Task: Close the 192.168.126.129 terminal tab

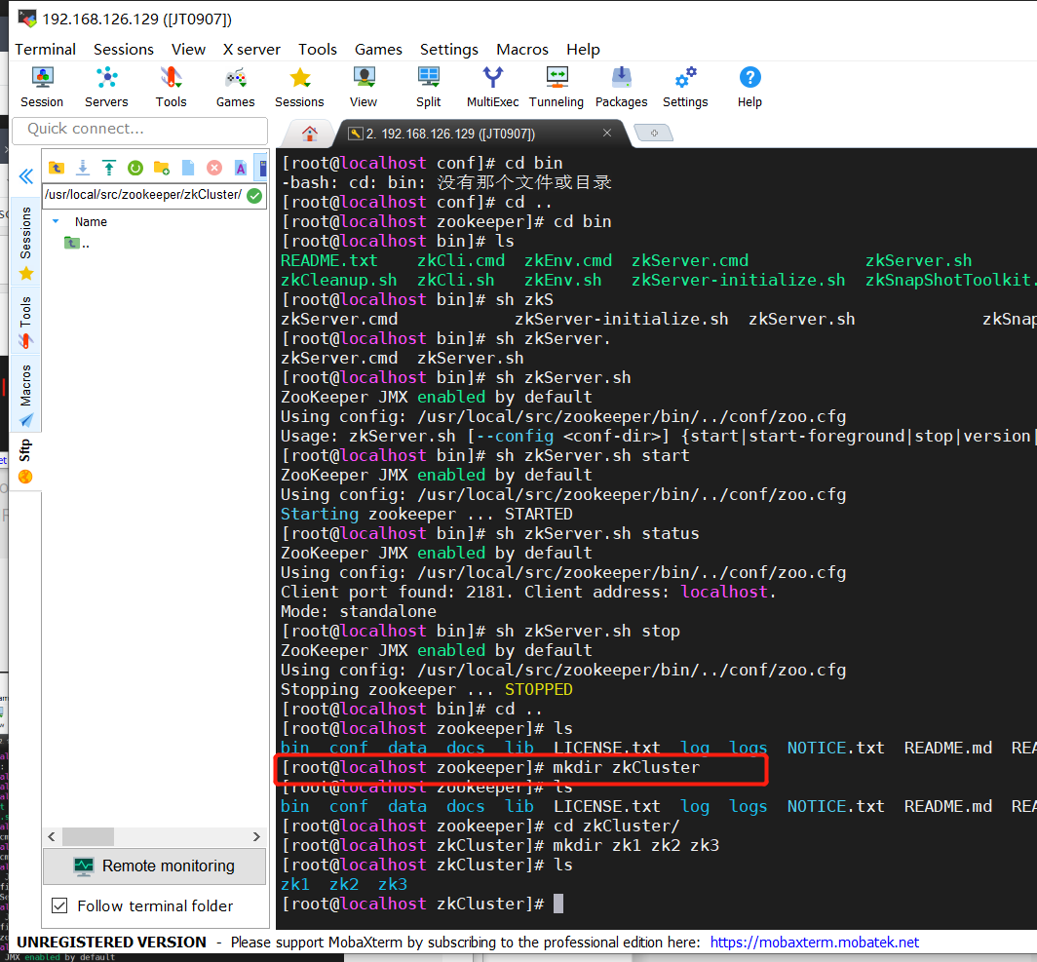Action: [607, 133]
